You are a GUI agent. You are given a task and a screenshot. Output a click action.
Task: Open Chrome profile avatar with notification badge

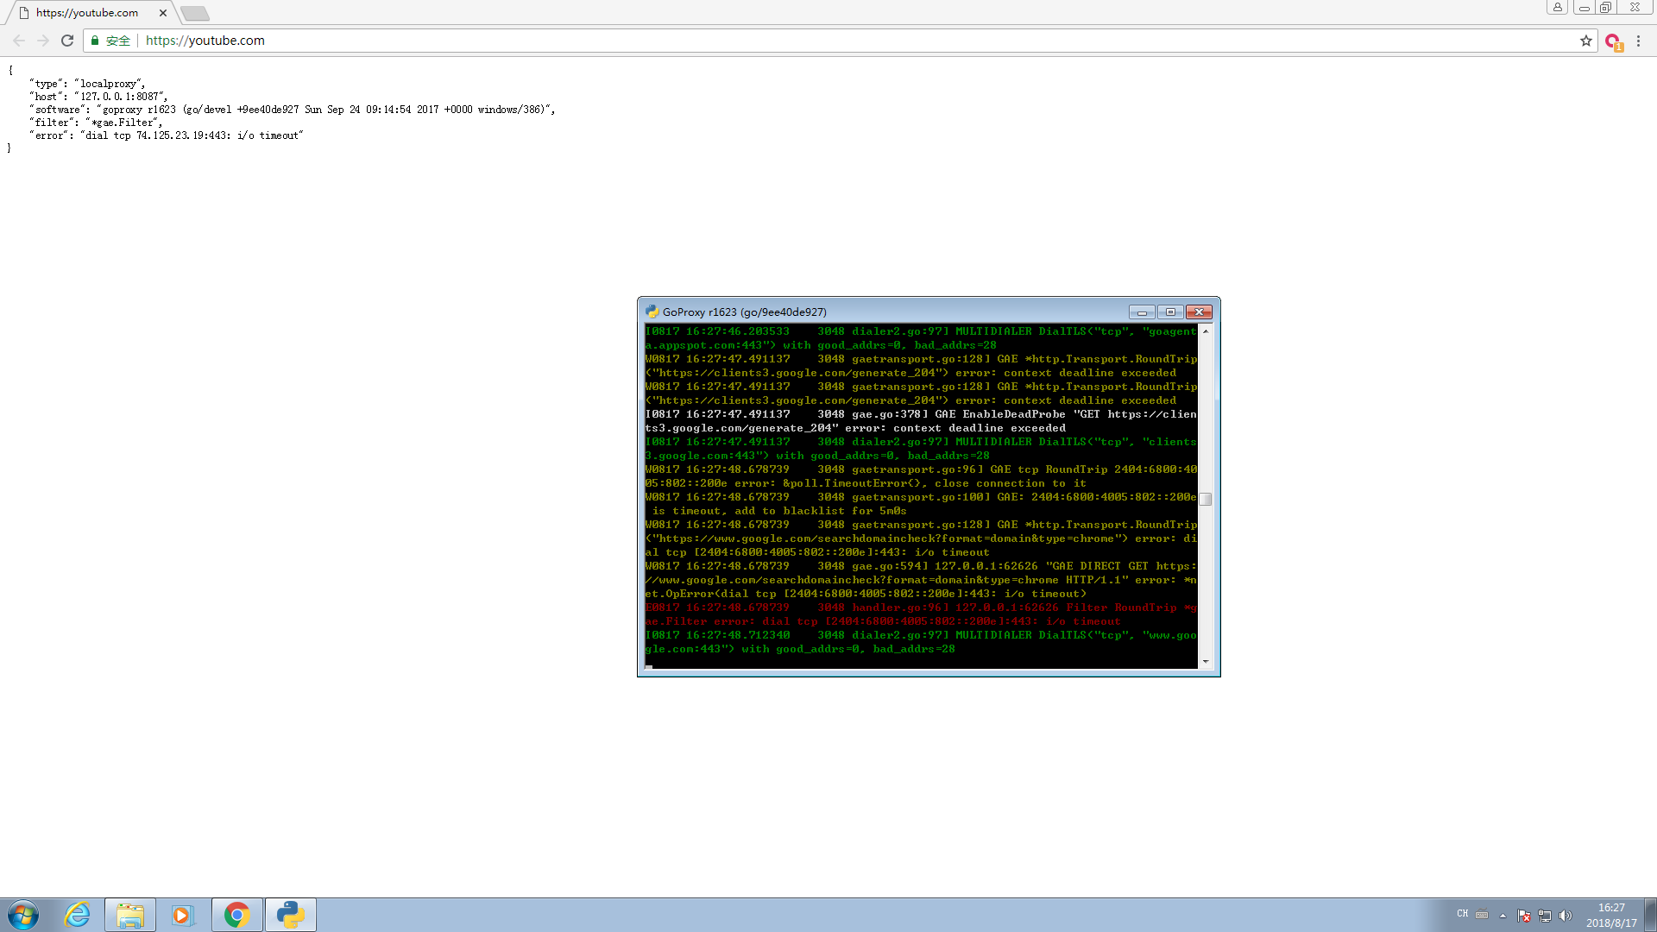click(1614, 41)
